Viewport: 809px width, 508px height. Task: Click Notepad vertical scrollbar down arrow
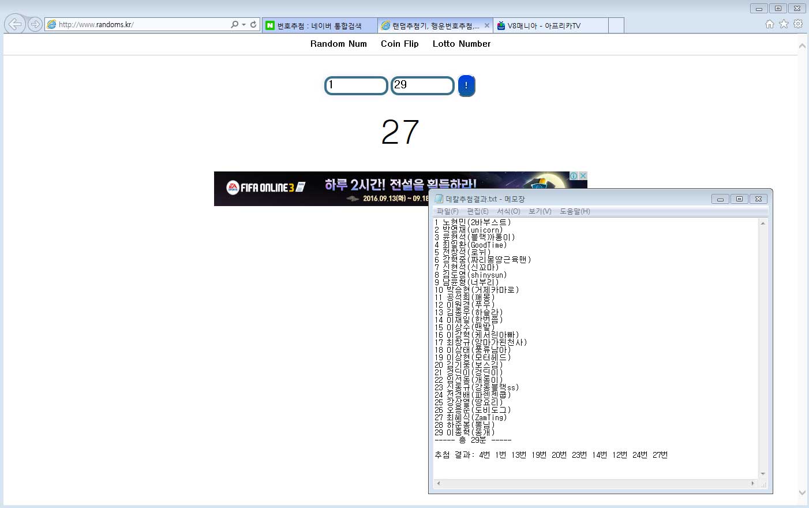tap(763, 474)
